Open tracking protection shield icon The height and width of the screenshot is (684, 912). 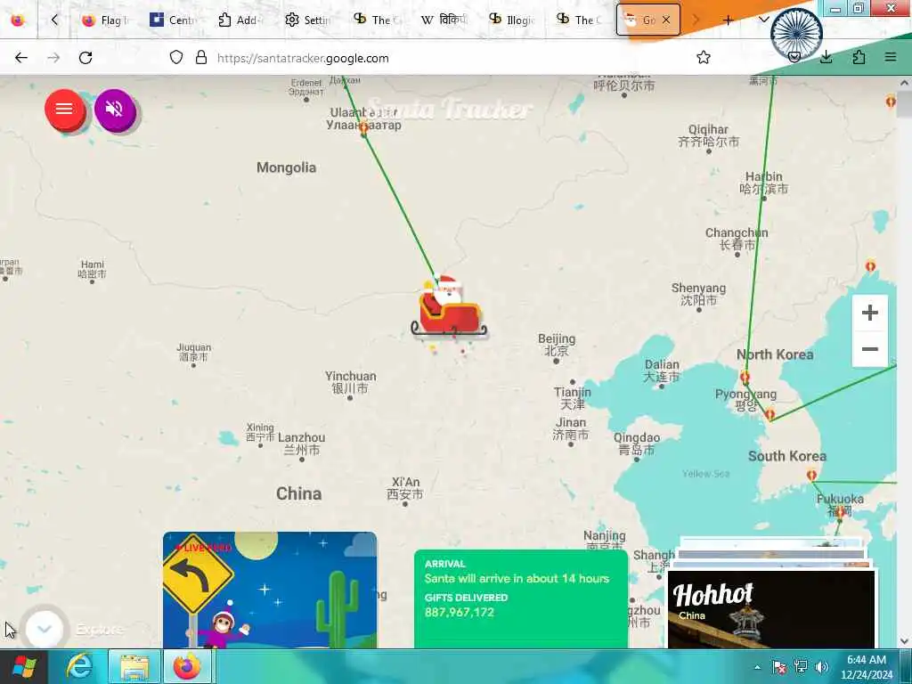coord(176,57)
